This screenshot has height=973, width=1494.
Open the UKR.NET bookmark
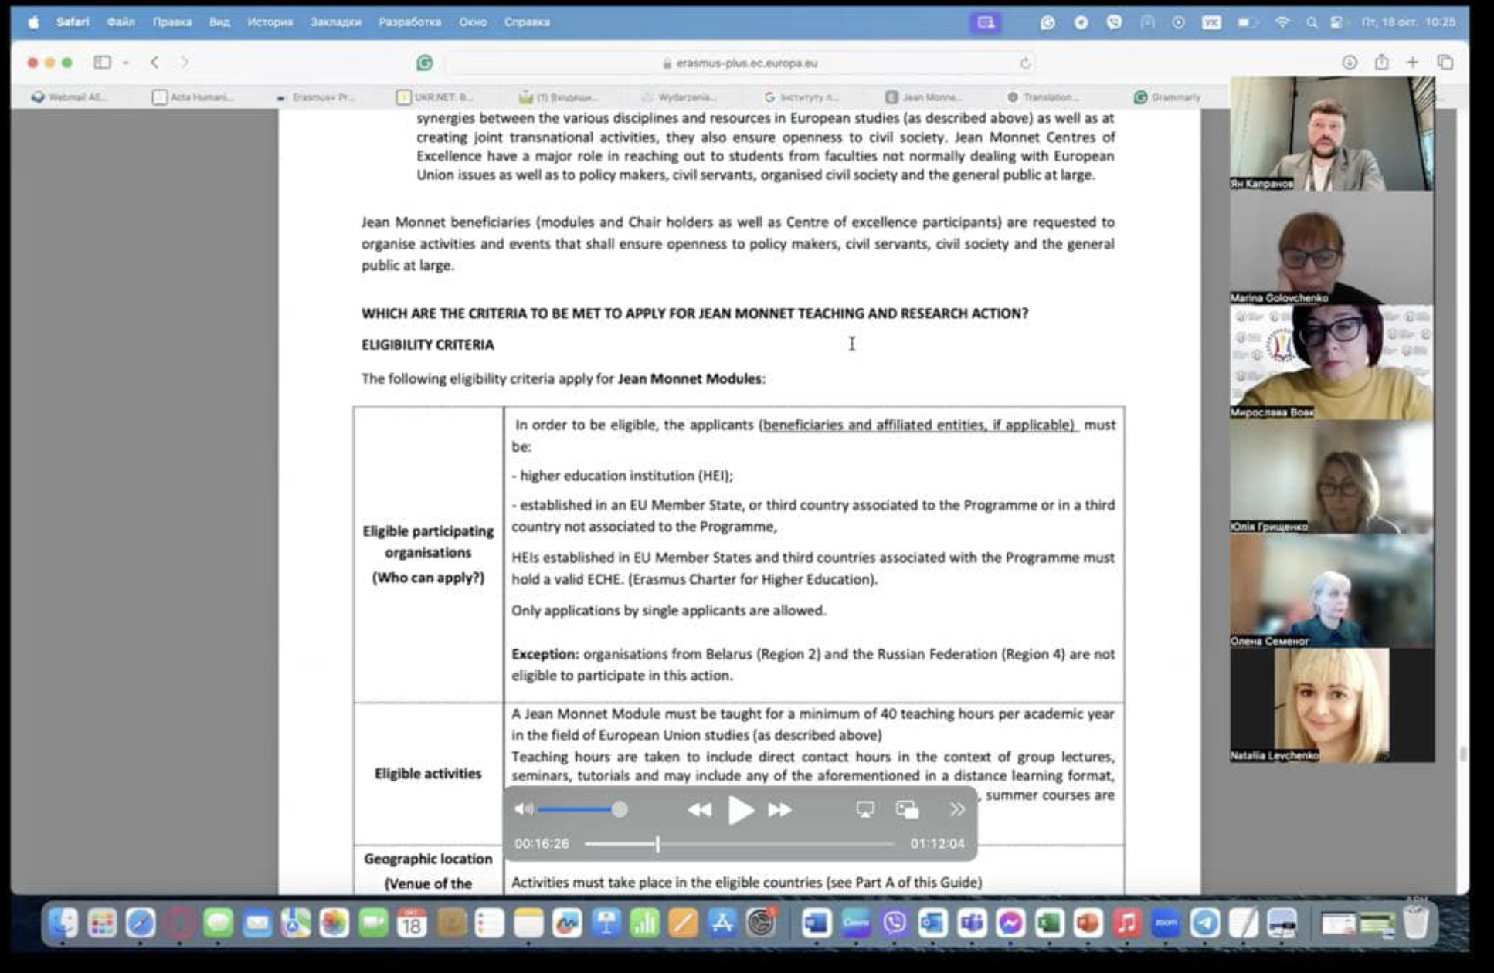point(434,97)
